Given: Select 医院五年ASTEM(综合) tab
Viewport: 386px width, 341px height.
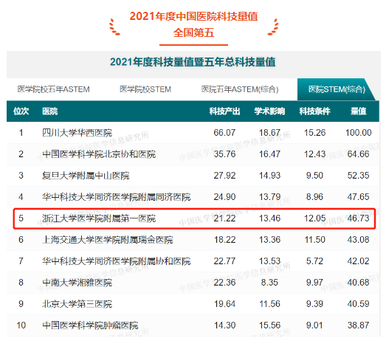Looking at the screenshot, I should (240, 89).
